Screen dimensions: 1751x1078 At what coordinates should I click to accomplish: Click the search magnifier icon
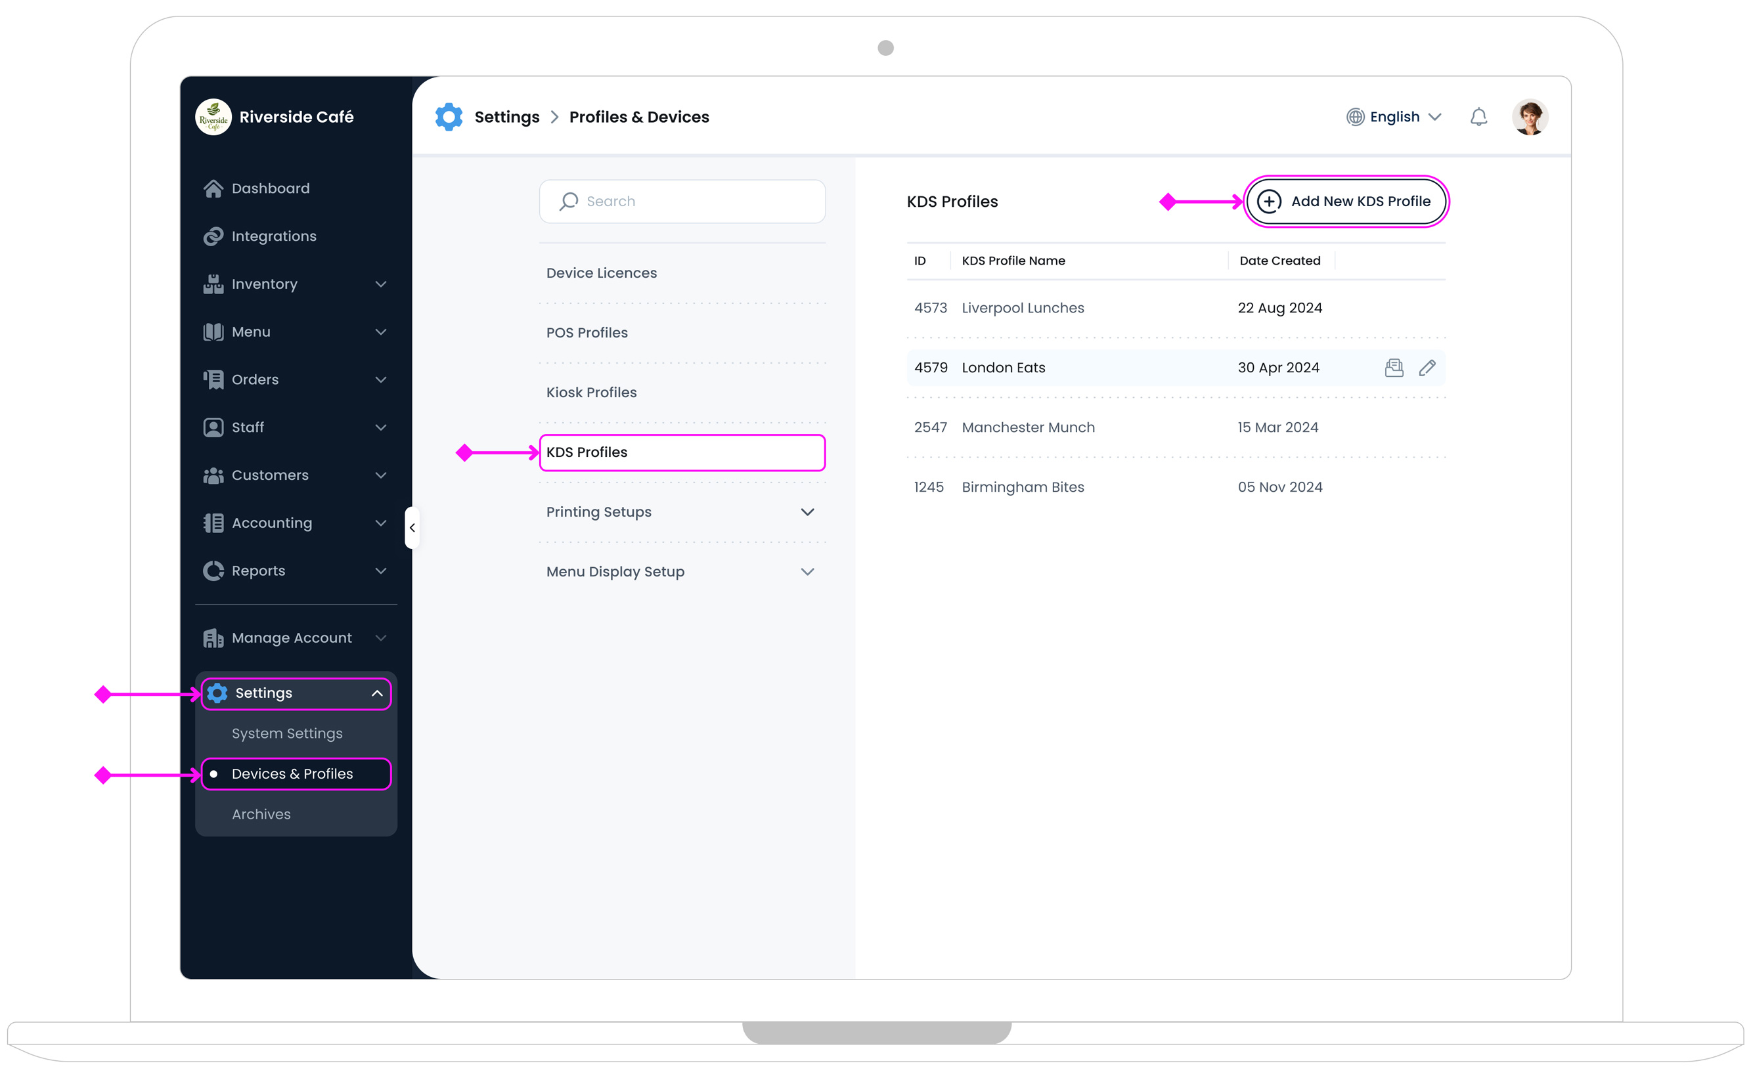click(567, 201)
